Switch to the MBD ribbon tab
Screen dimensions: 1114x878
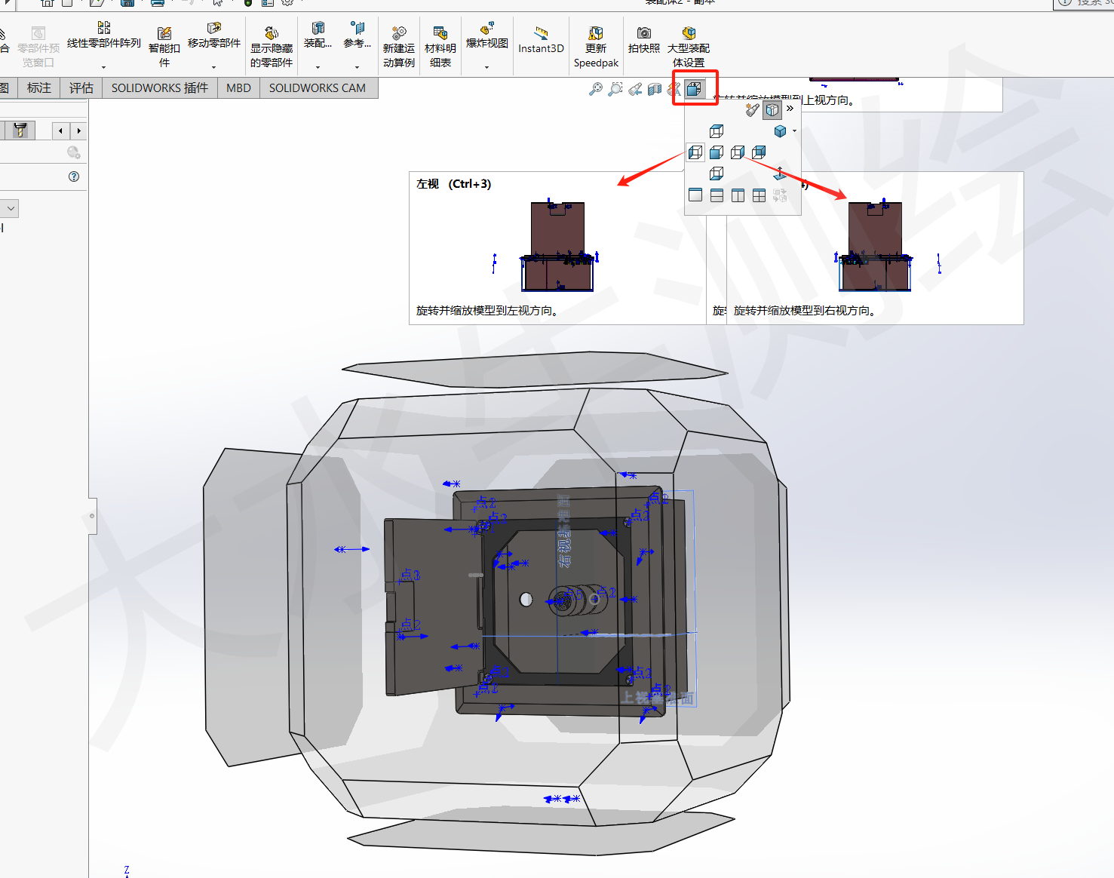coord(238,87)
